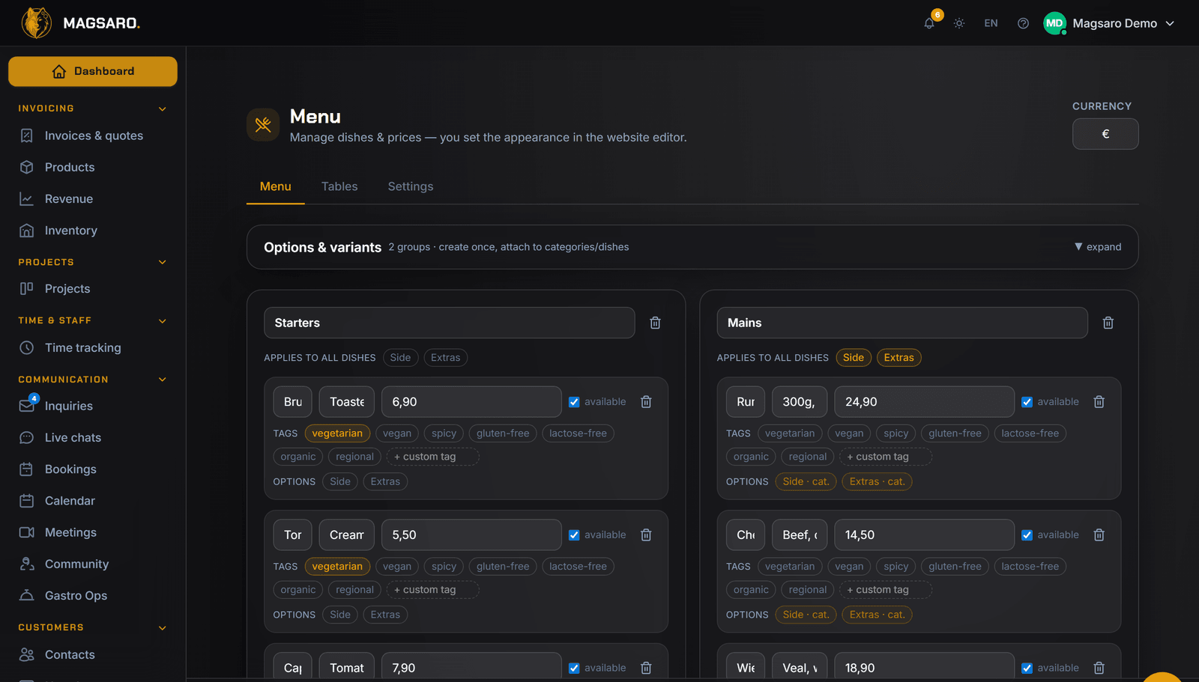The width and height of the screenshot is (1199, 682).
Task: Add custom tag to the 6,90 dish
Action: tap(432, 457)
